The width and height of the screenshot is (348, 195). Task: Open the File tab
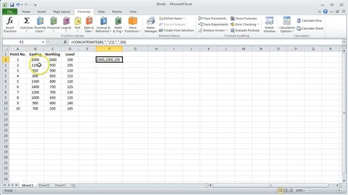10,11
